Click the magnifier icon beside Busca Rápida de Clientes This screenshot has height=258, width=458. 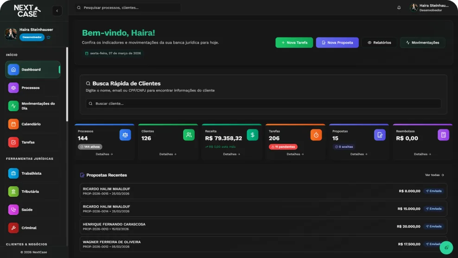click(x=88, y=83)
